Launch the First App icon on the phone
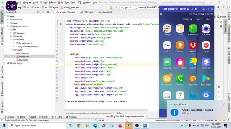 [167, 62]
